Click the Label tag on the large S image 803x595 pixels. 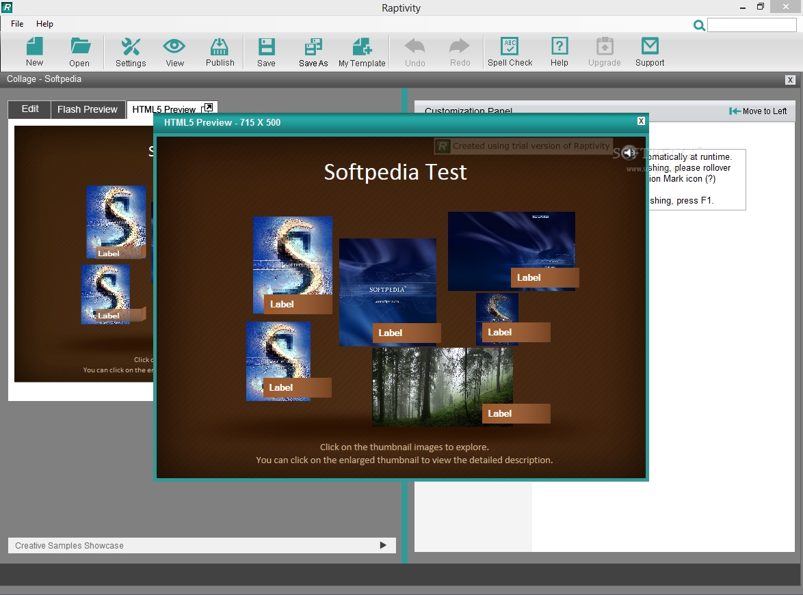coord(298,304)
